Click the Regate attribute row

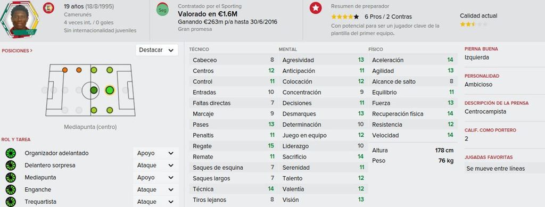point(233,146)
